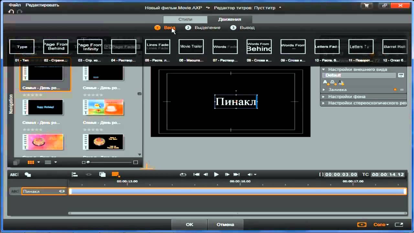Image resolution: width=414 pixels, height=233 pixels.
Task: Click the orange square icon on Заливка row
Action: point(395,90)
